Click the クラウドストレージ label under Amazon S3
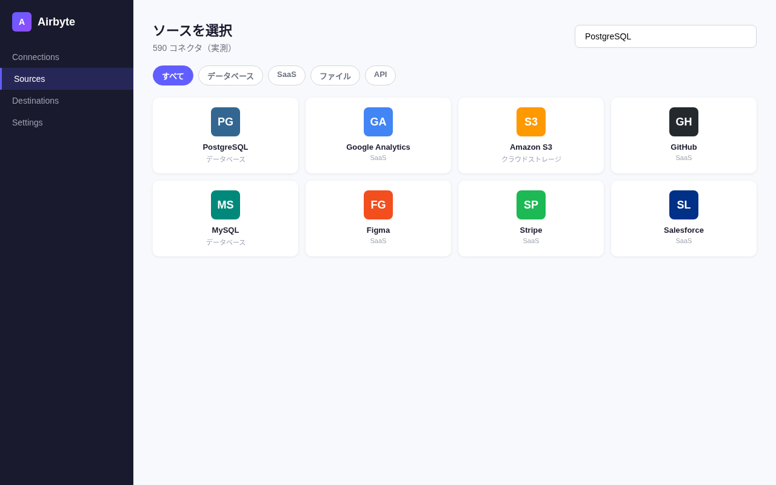 pos(531,159)
